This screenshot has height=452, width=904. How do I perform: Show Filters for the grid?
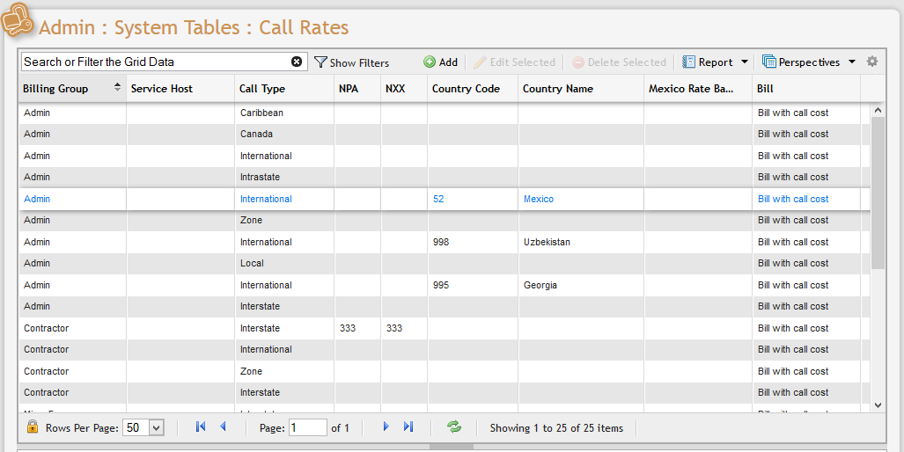(x=352, y=62)
